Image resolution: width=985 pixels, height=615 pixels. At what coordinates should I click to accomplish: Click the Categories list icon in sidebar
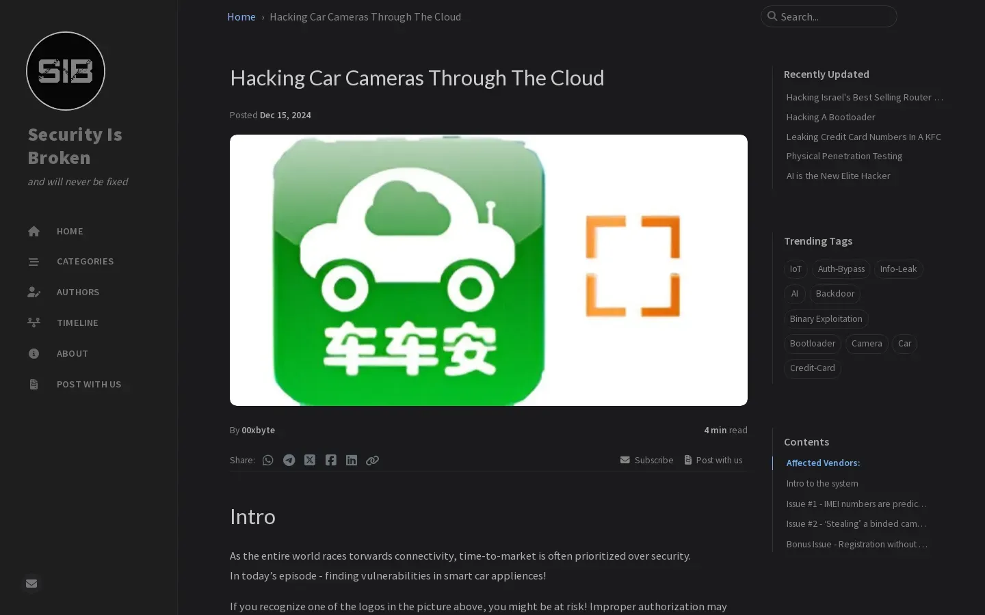(x=34, y=262)
